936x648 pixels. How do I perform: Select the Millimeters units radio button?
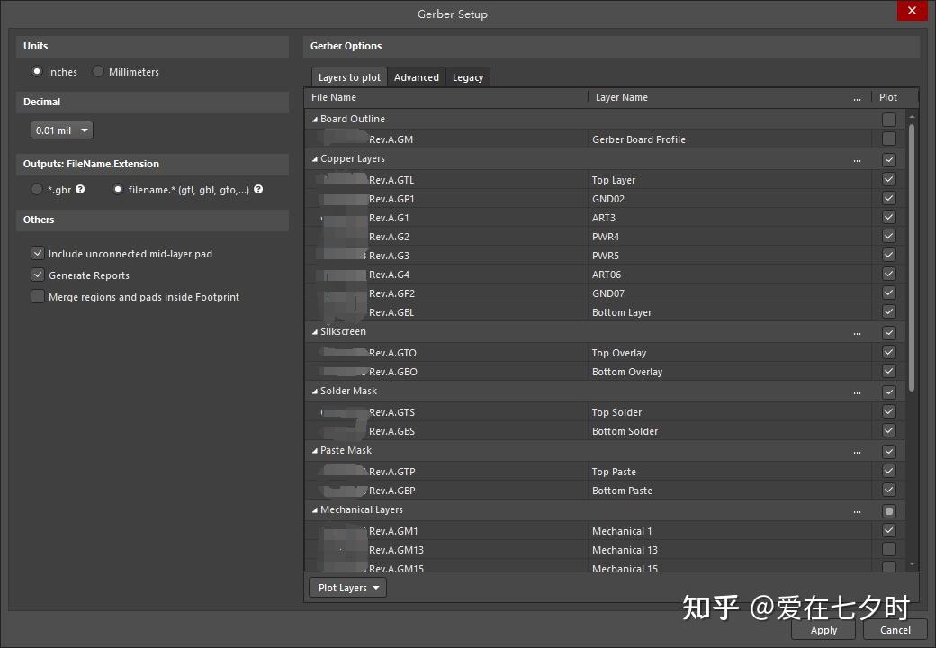tap(98, 72)
